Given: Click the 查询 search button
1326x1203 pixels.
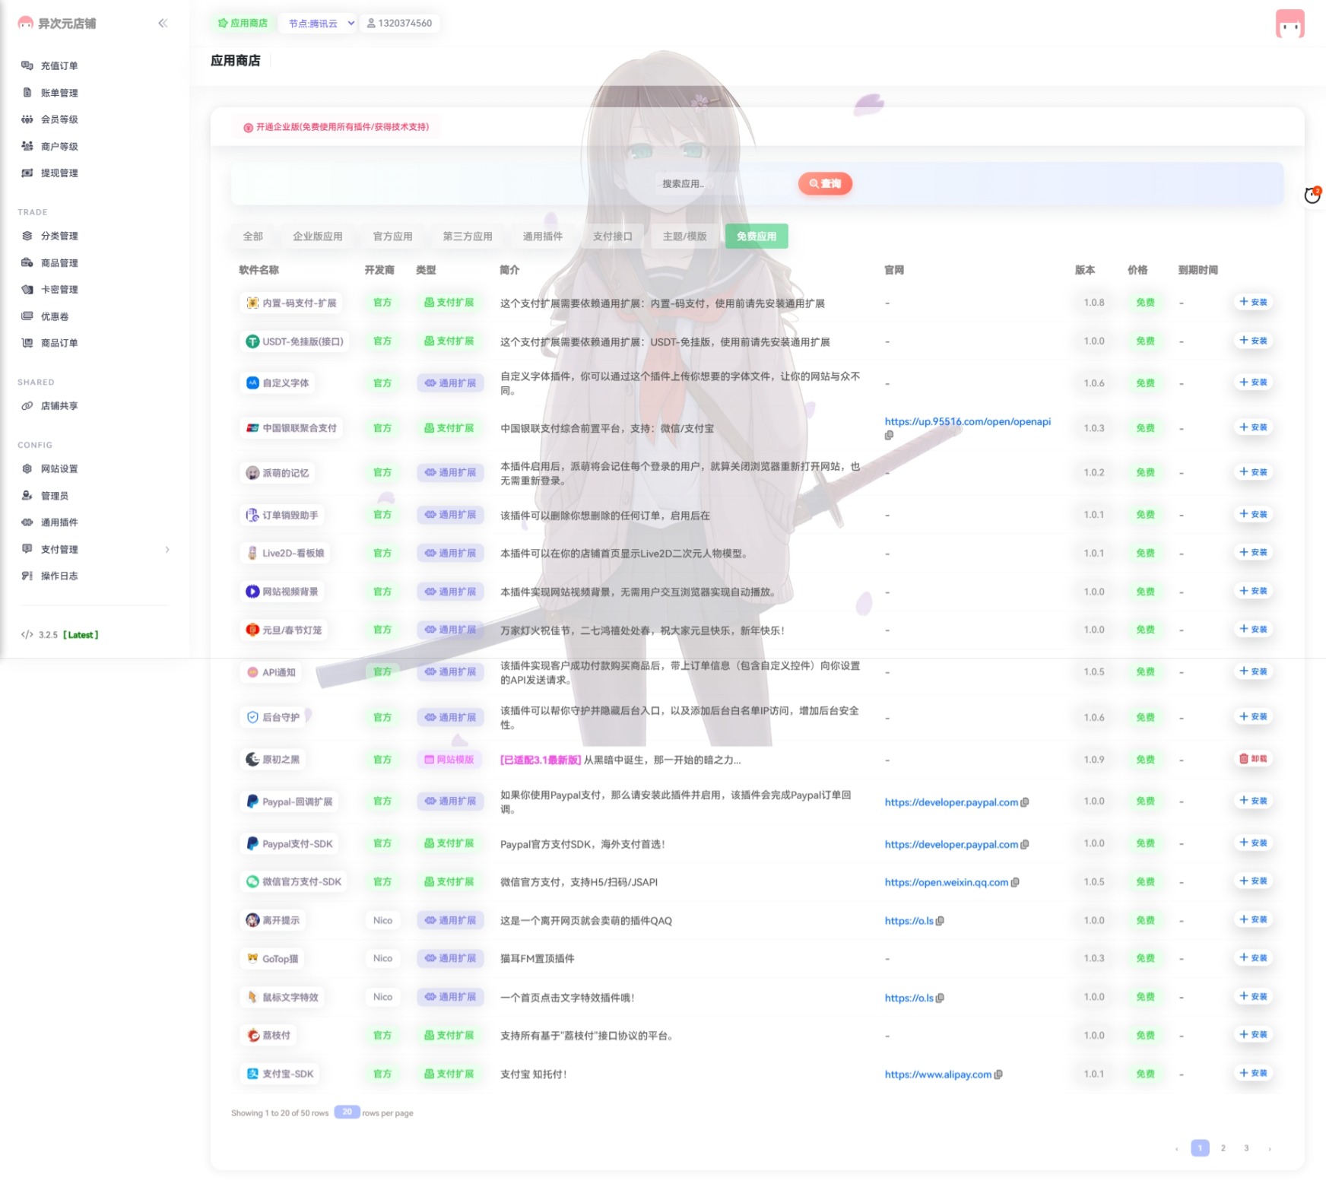Looking at the screenshot, I should 825,184.
